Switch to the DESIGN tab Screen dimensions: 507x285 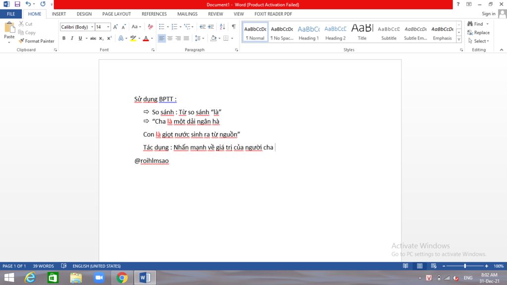coord(84,14)
